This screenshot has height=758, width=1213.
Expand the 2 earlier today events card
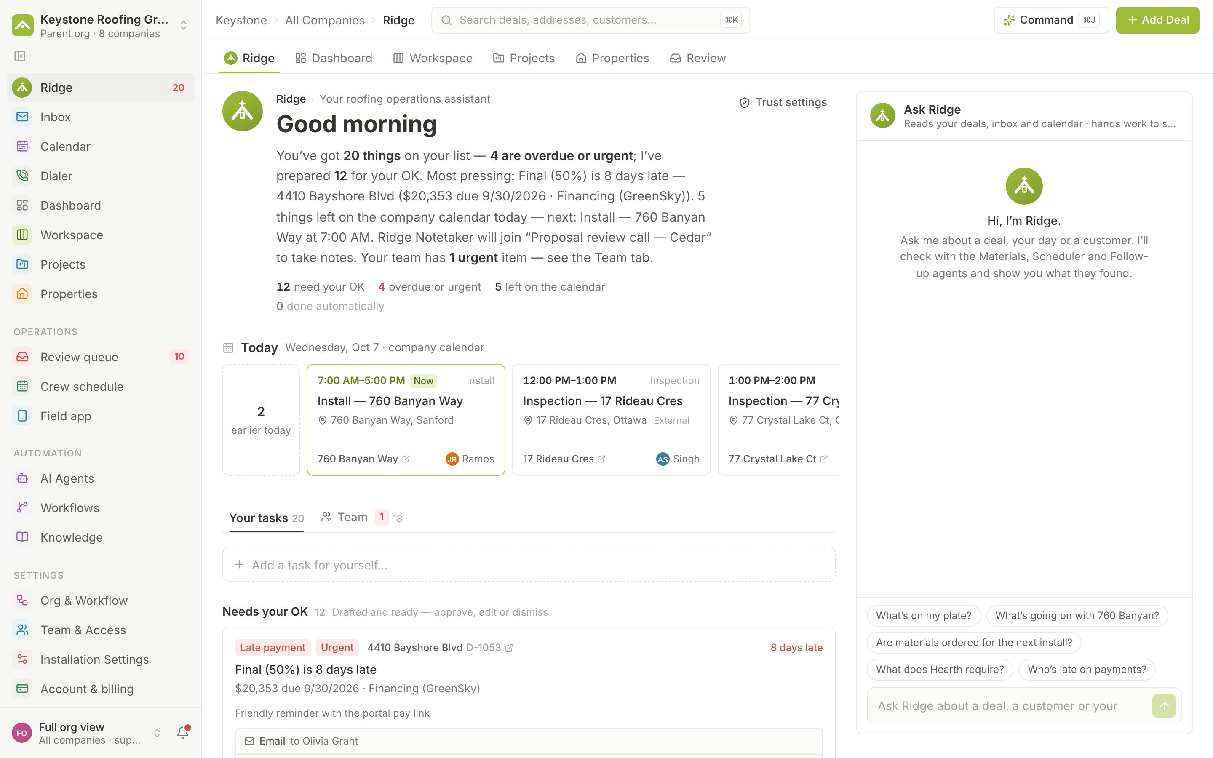click(261, 419)
